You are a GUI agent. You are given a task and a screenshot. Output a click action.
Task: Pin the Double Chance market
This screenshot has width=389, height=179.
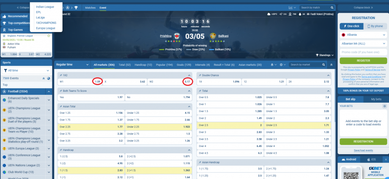(x=200, y=75)
